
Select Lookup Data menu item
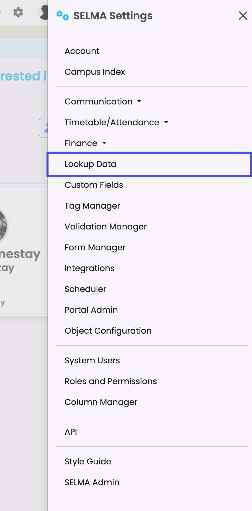[x=90, y=164]
